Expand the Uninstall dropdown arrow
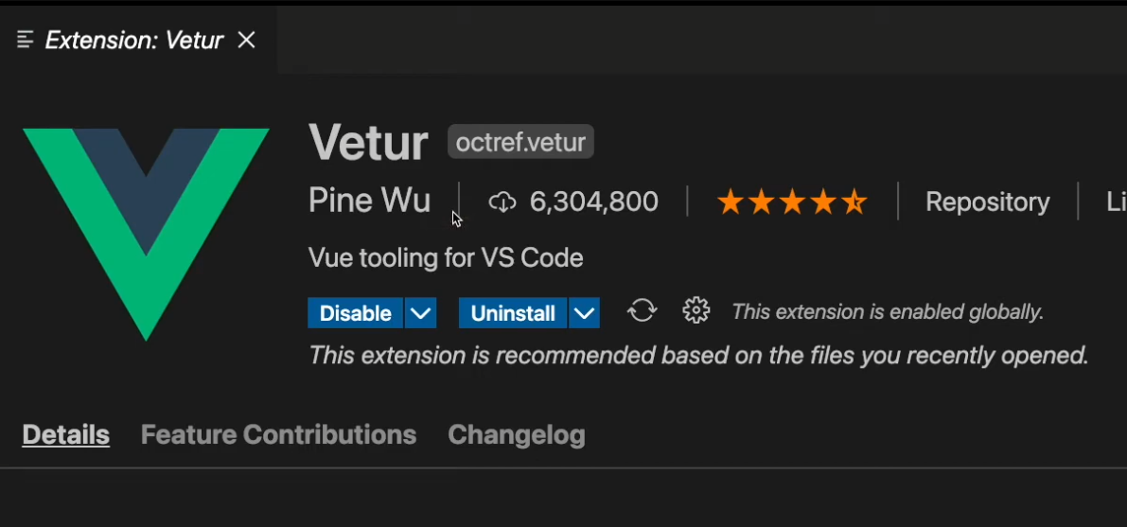1127x527 pixels. [585, 313]
